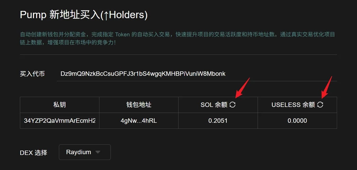This screenshot has width=357, height=170.
Task: Click the Pump 新地址买入(↑Holders) page title
Action: pyautogui.click(x=84, y=15)
